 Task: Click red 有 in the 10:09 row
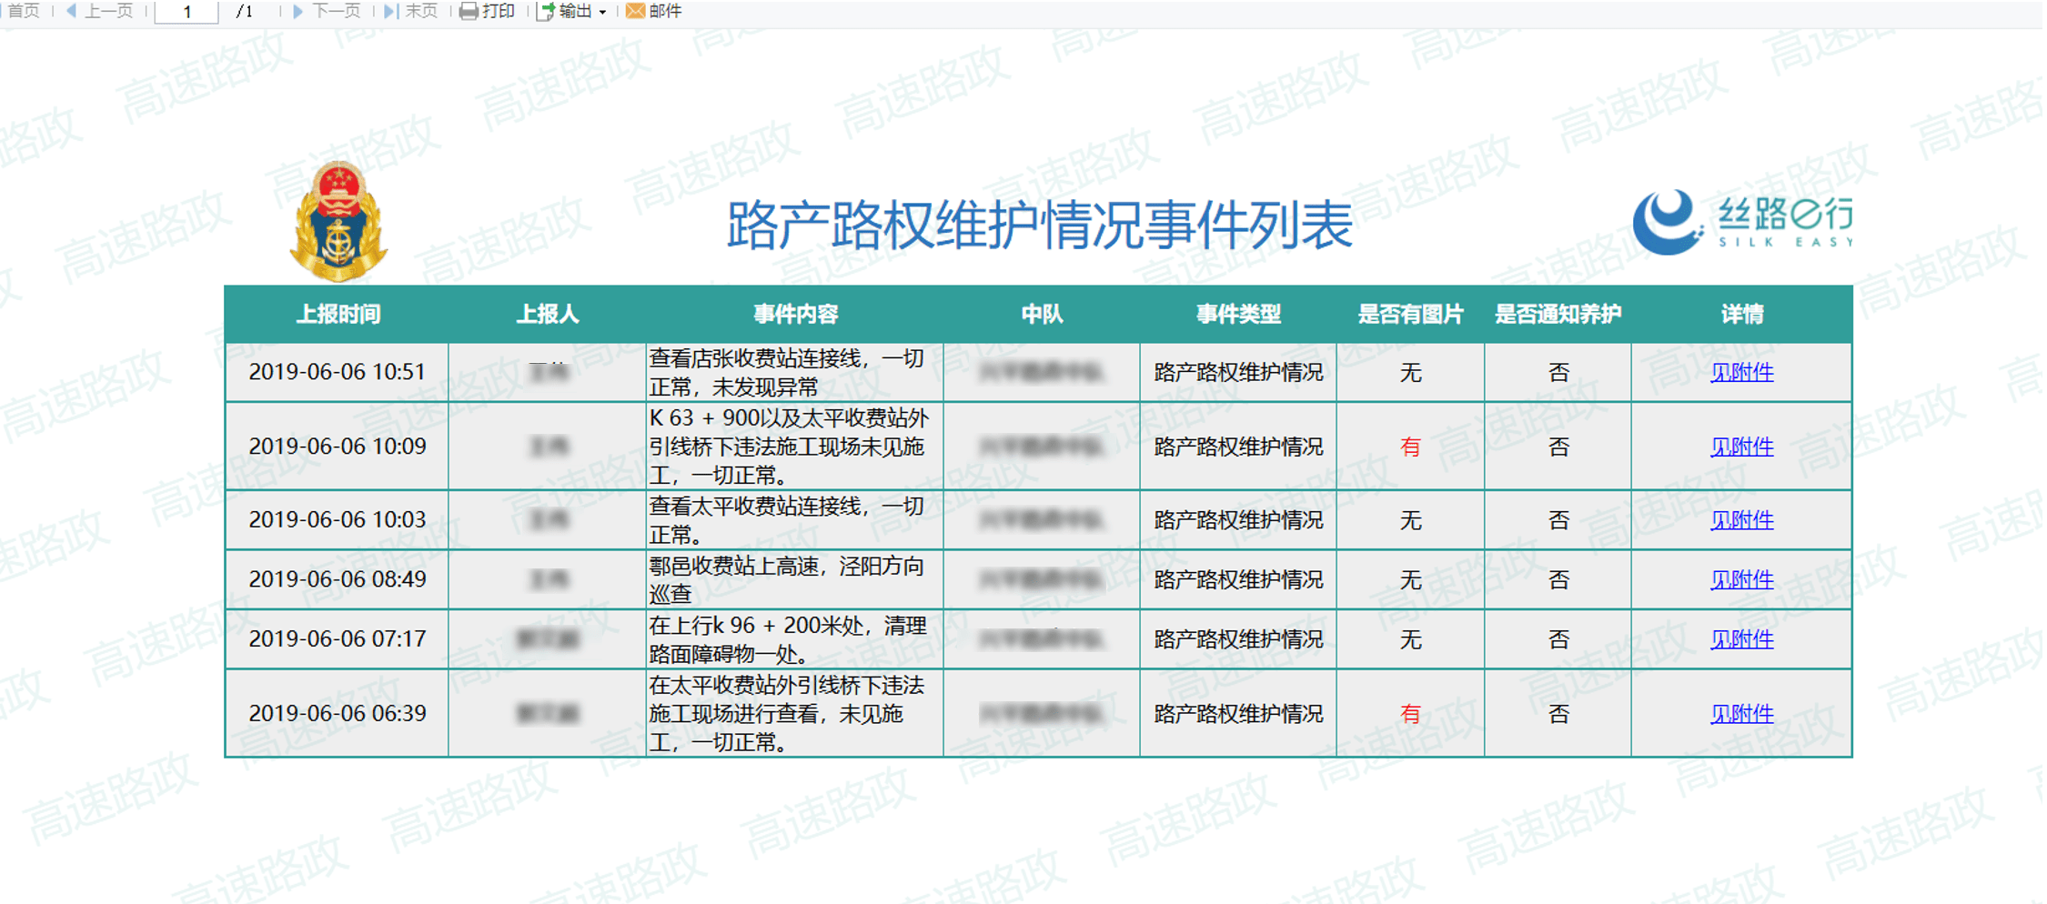coord(1410,447)
